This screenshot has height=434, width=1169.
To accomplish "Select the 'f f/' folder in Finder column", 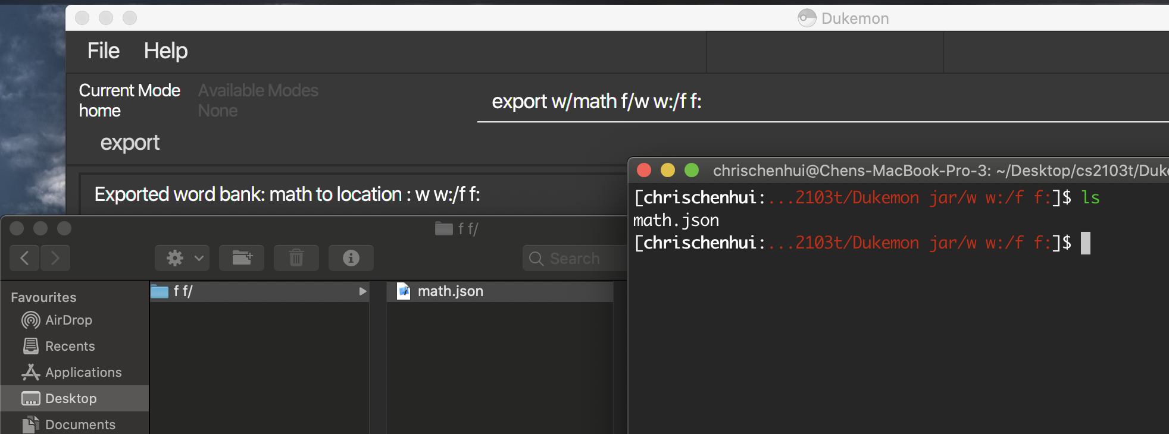I will click(x=260, y=291).
